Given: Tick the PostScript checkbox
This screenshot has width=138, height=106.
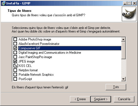Looking at the screenshot, I should pos(15,79).
